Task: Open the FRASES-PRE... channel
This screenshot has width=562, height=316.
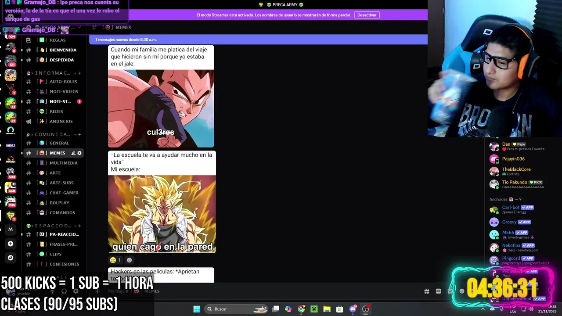Action: 54,244
